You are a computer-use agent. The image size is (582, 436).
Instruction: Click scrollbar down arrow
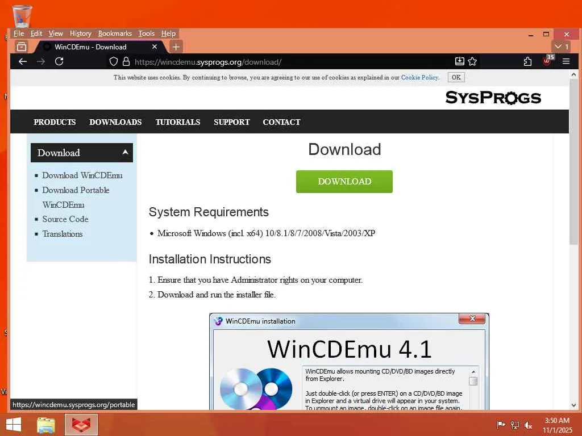(x=573, y=405)
